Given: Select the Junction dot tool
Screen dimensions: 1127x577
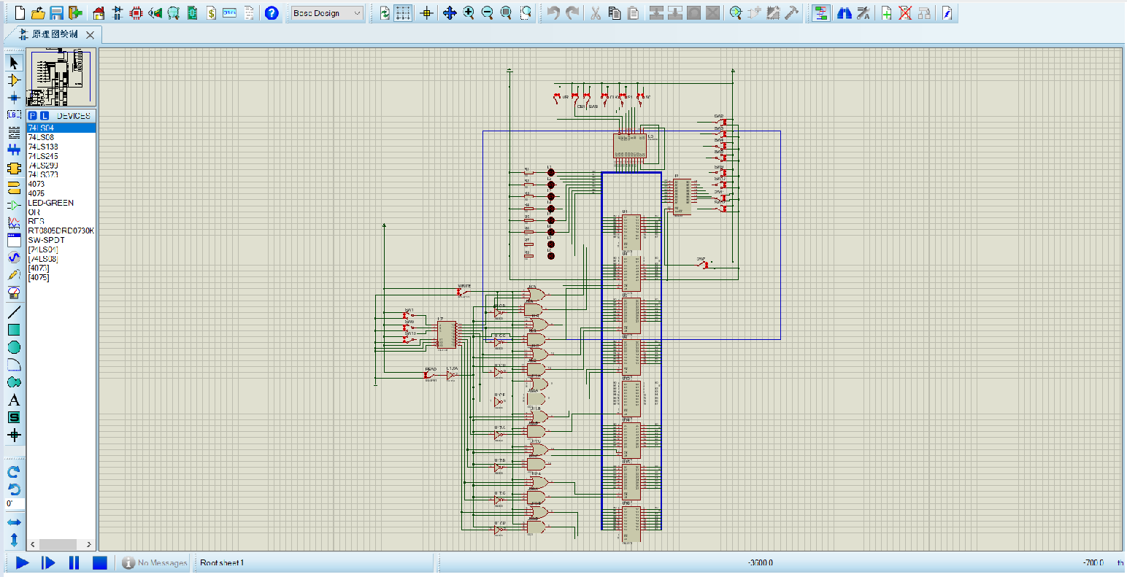Looking at the screenshot, I should [13, 98].
